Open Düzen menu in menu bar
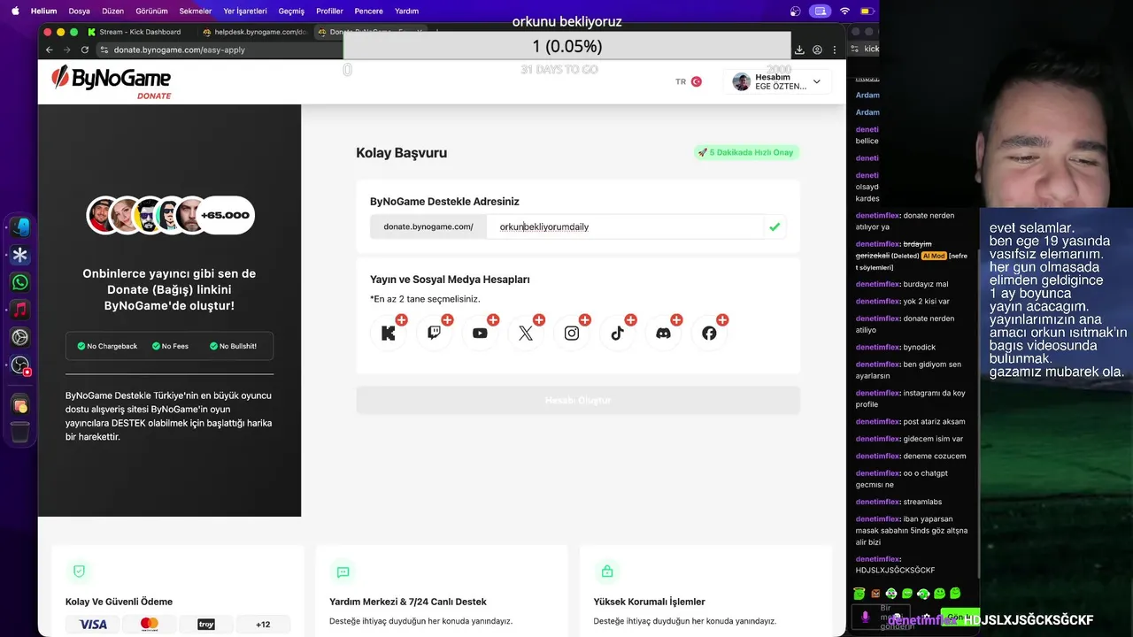This screenshot has width=1133, height=637. coord(112,11)
